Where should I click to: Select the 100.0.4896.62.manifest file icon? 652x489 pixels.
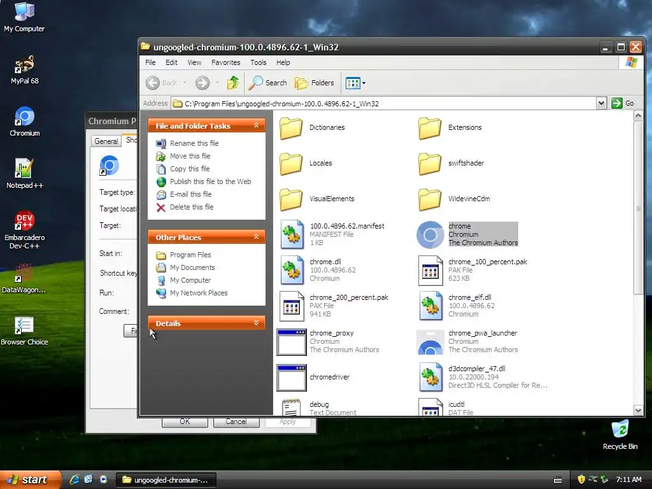[292, 234]
